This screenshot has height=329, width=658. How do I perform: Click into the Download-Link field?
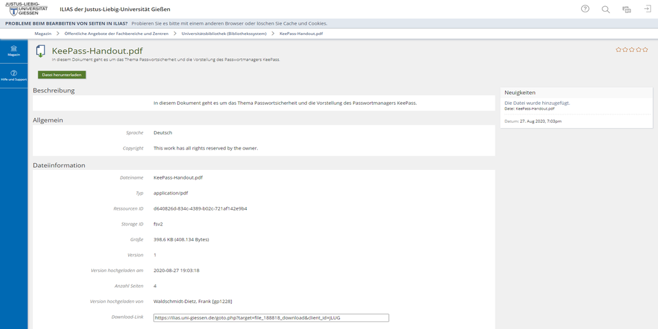(x=271, y=317)
